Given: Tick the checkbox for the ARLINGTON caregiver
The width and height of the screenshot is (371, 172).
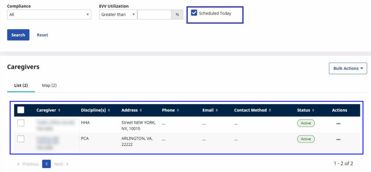Looking at the screenshot, I should [21, 139].
